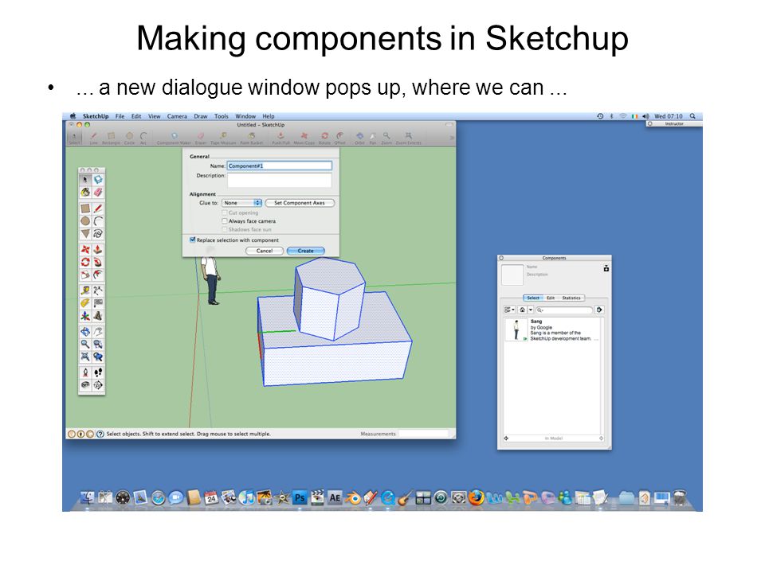765x573 pixels.
Task: Select the Tape Measure tool in floating palette
Action: tap(85, 290)
